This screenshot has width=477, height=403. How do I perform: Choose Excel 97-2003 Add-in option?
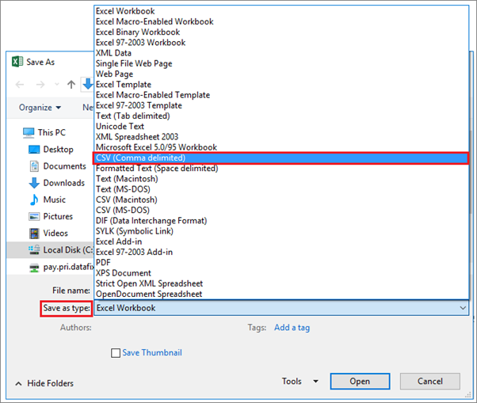click(281, 253)
